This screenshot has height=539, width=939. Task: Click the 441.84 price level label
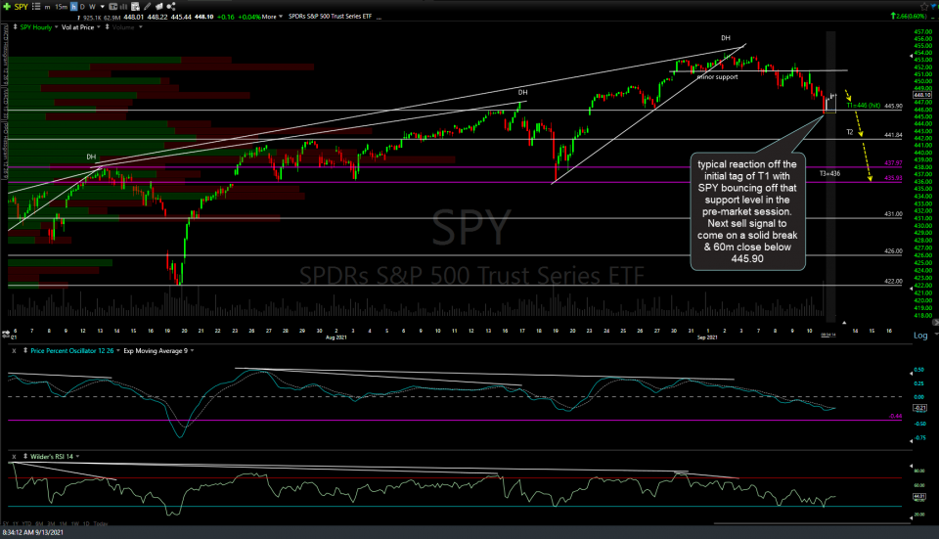coord(893,135)
